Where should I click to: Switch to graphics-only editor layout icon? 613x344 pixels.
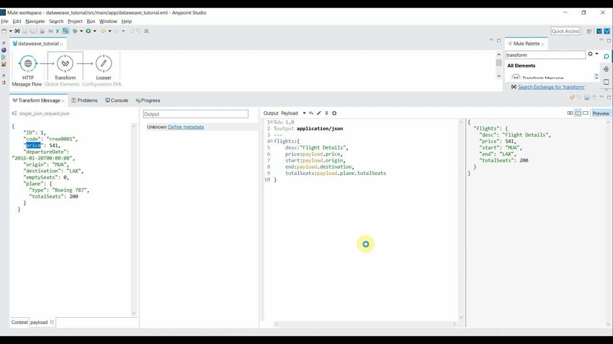(x=570, y=113)
